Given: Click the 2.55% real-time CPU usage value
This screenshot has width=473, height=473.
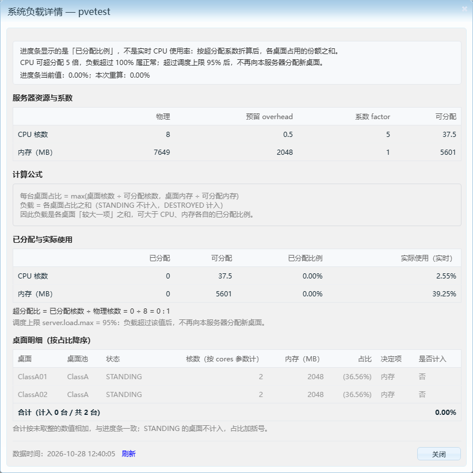Looking at the screenshot, I should point(446,276).
